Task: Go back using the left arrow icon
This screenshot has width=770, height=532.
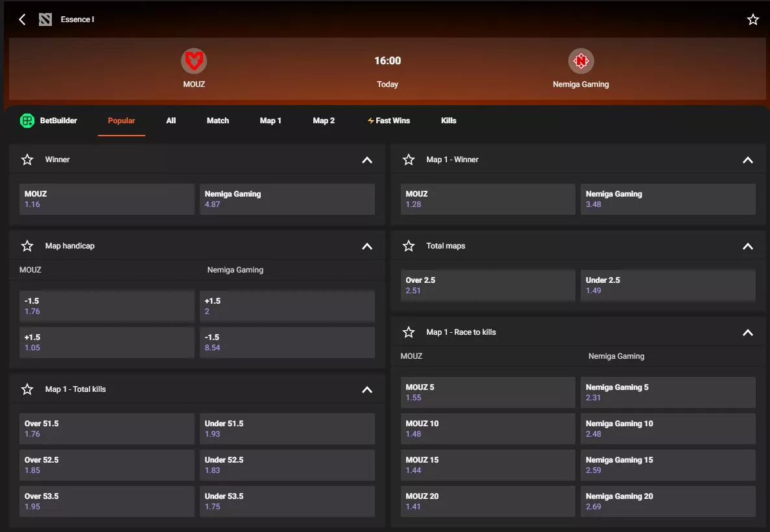Action: (x=22, y=19)
